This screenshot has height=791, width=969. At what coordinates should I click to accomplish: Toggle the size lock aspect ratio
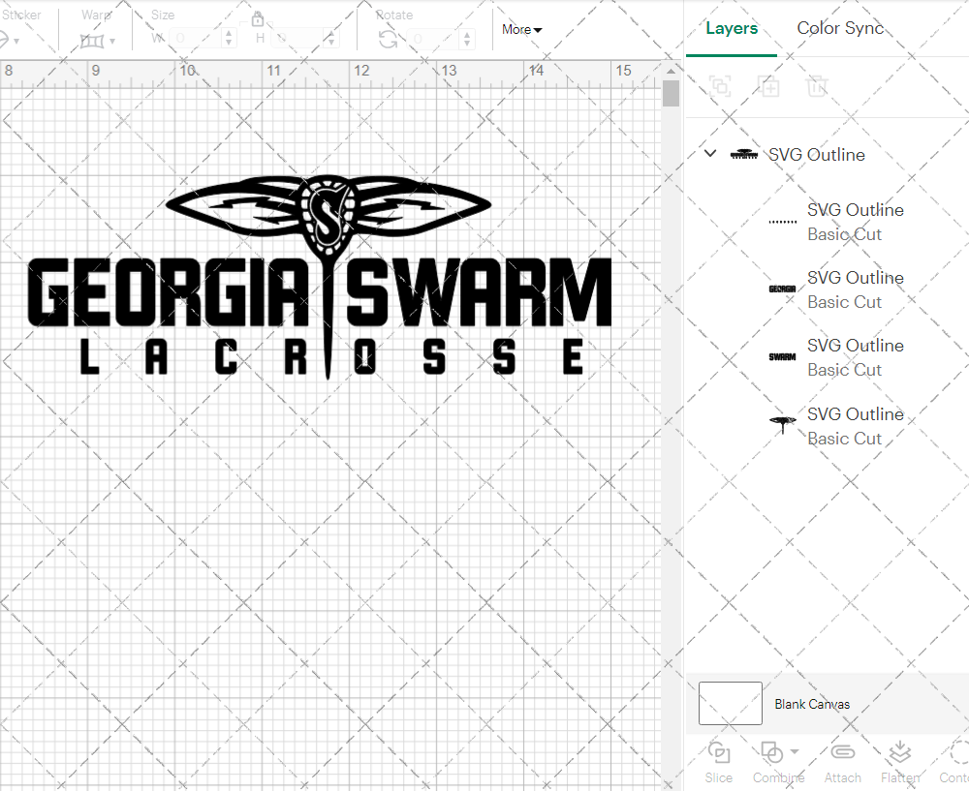(x=258, y=18)
